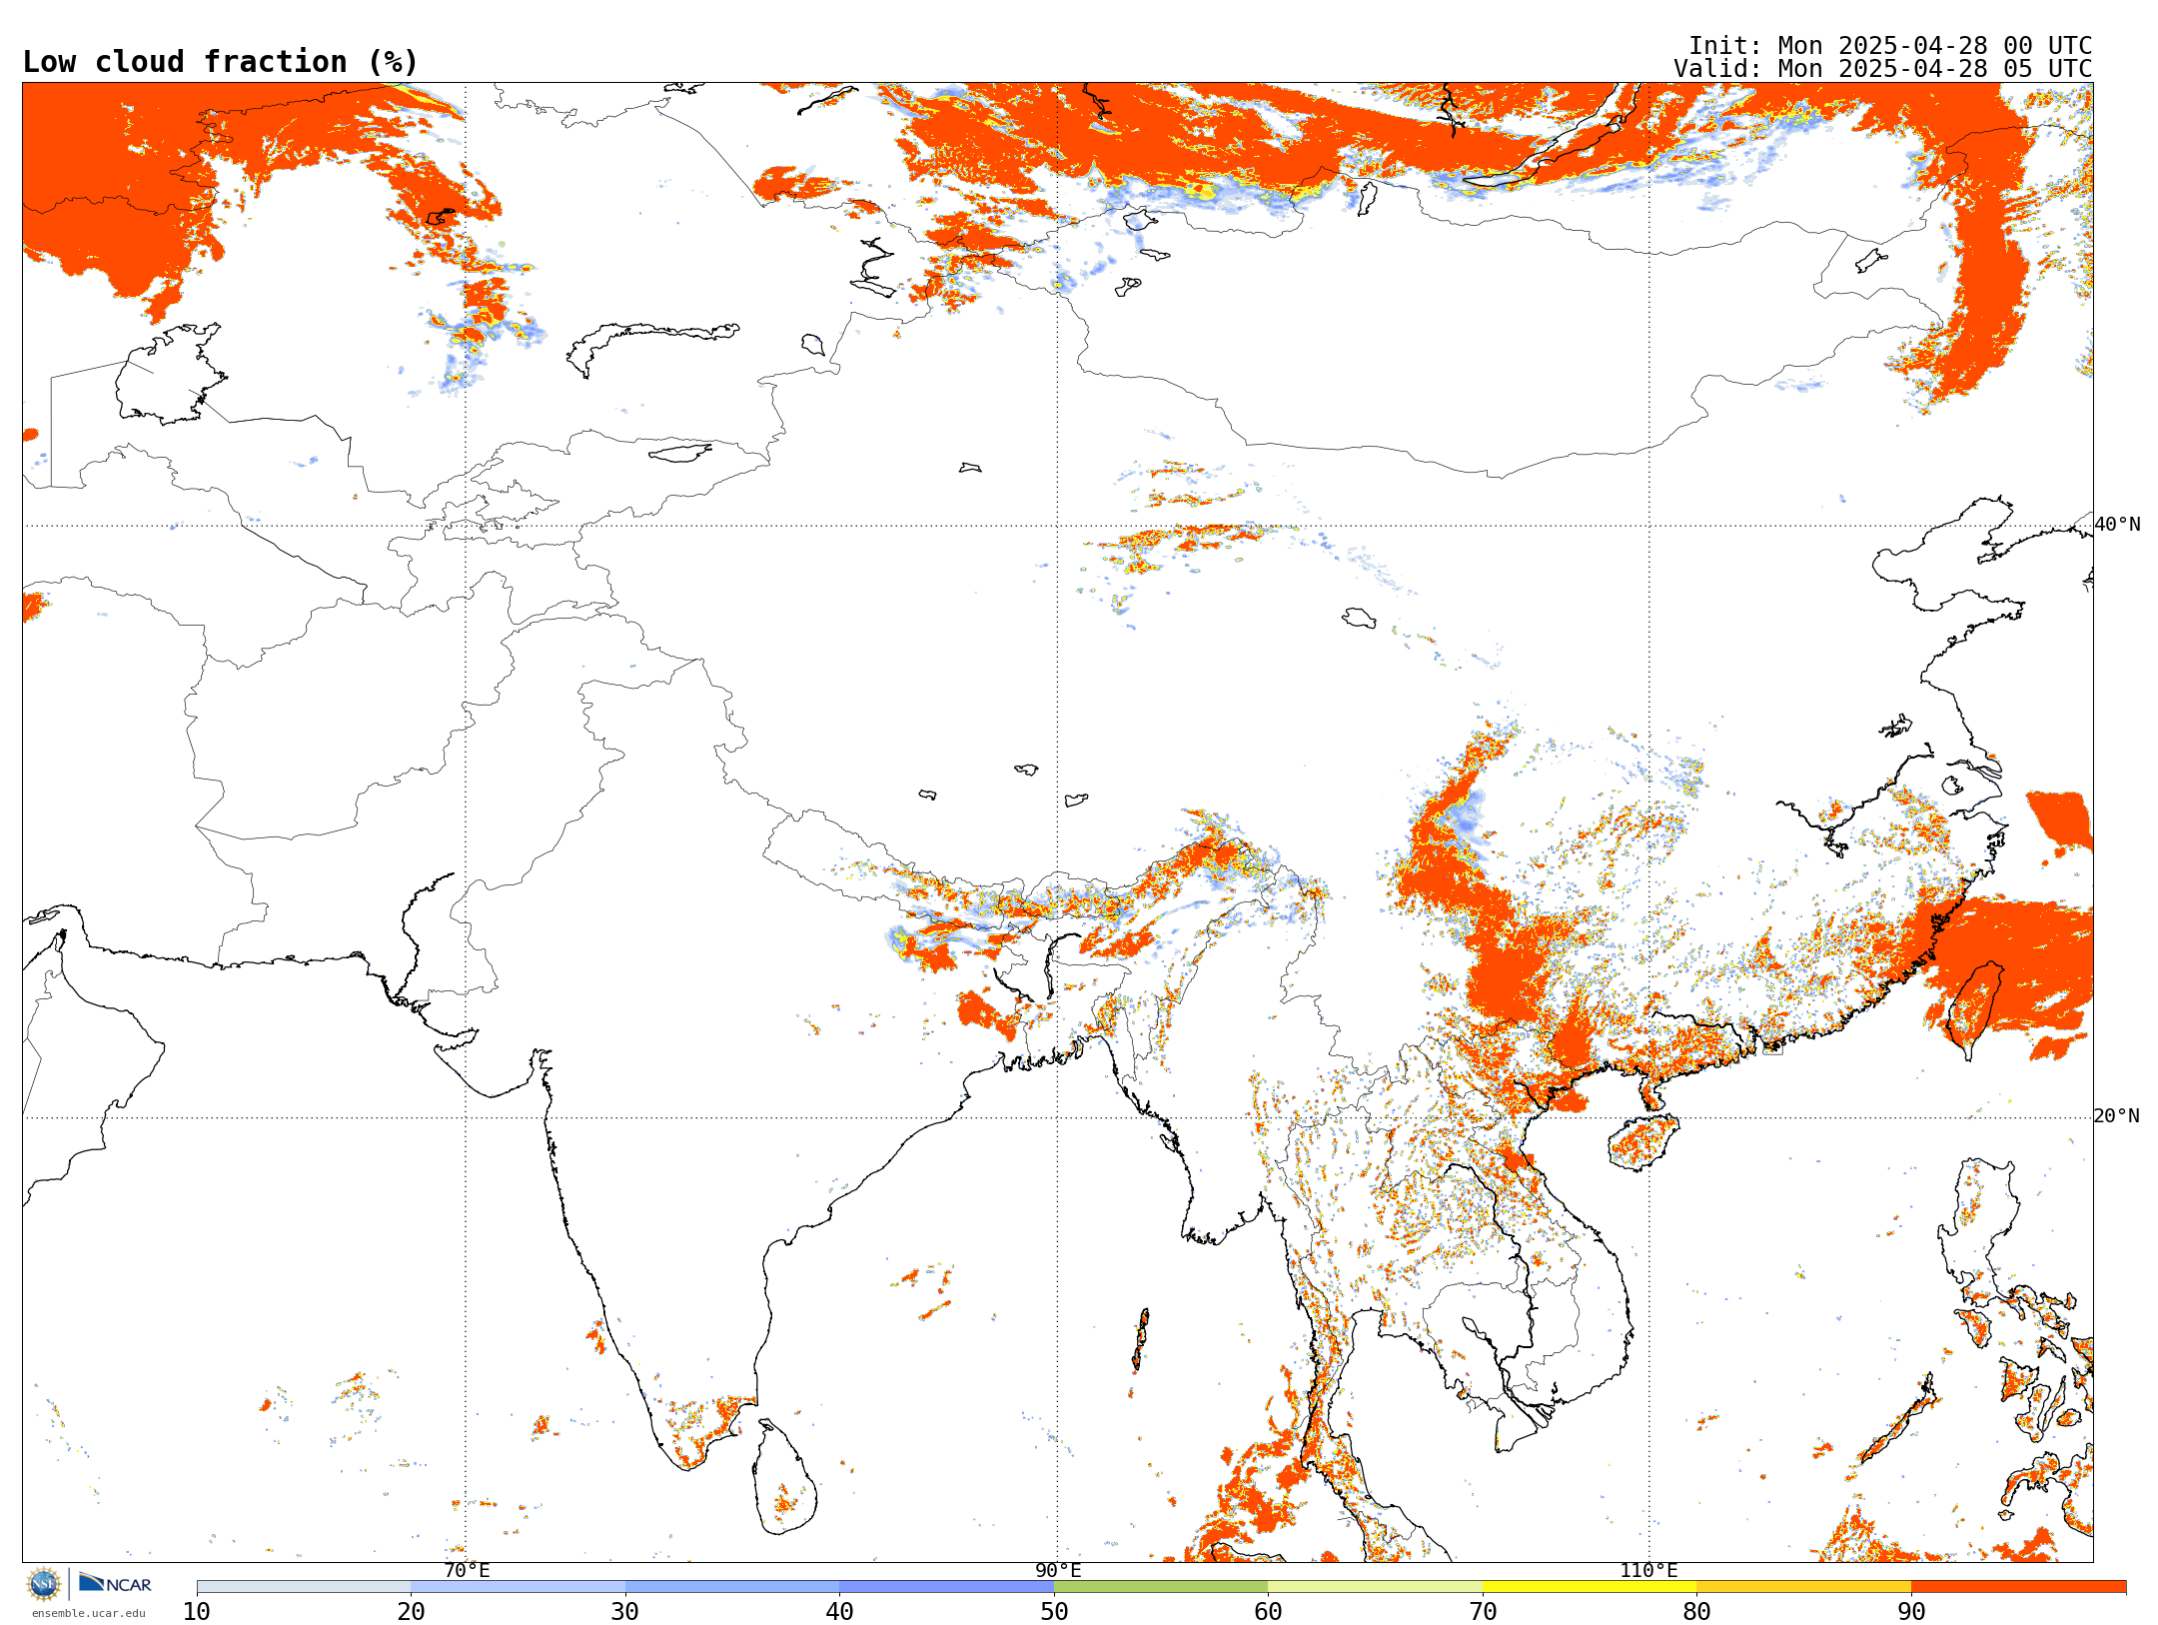The height and width of the screenshot is (1625, 2158).
Task: Click the 70–80 yellow colorbar segment
Action: 1590,1587
